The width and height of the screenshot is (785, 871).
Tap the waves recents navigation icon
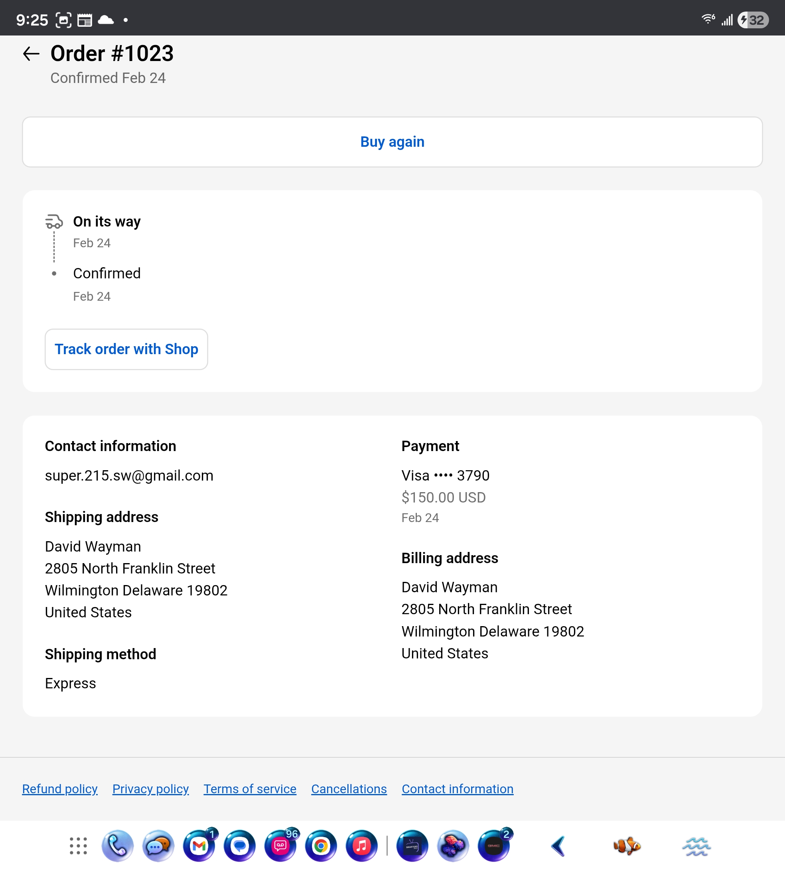(696, 846)
